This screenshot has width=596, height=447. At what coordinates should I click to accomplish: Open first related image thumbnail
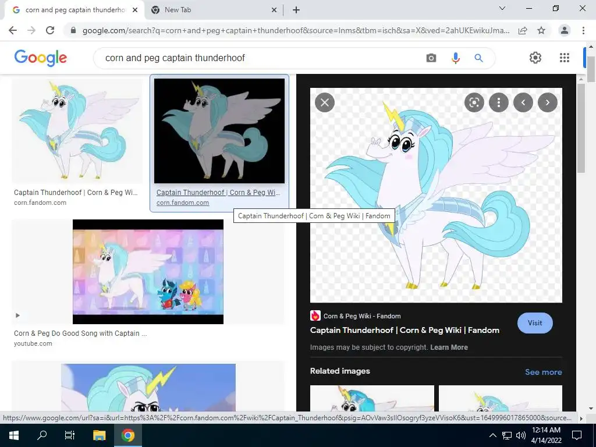[x=372, y=398]
